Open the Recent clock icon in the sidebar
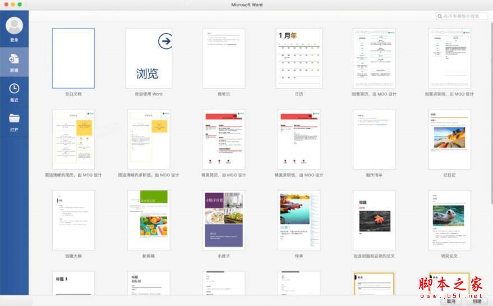The height and width of the screenshot is (306, 493). click(x=14, y=89)
